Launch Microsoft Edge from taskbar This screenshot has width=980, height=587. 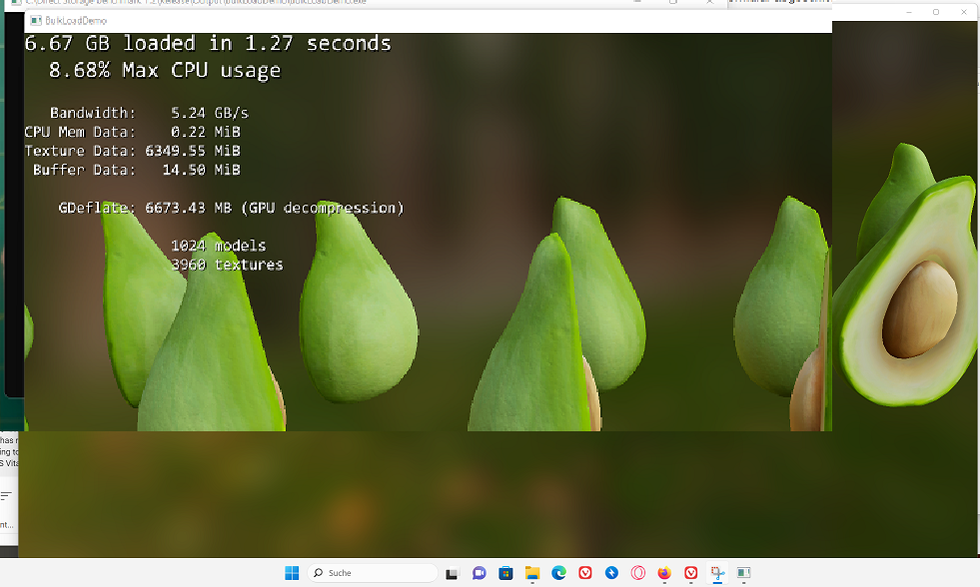click(558, 573)
